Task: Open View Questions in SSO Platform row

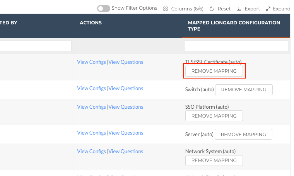Action: pyautogui.click(x=126, y=107)
